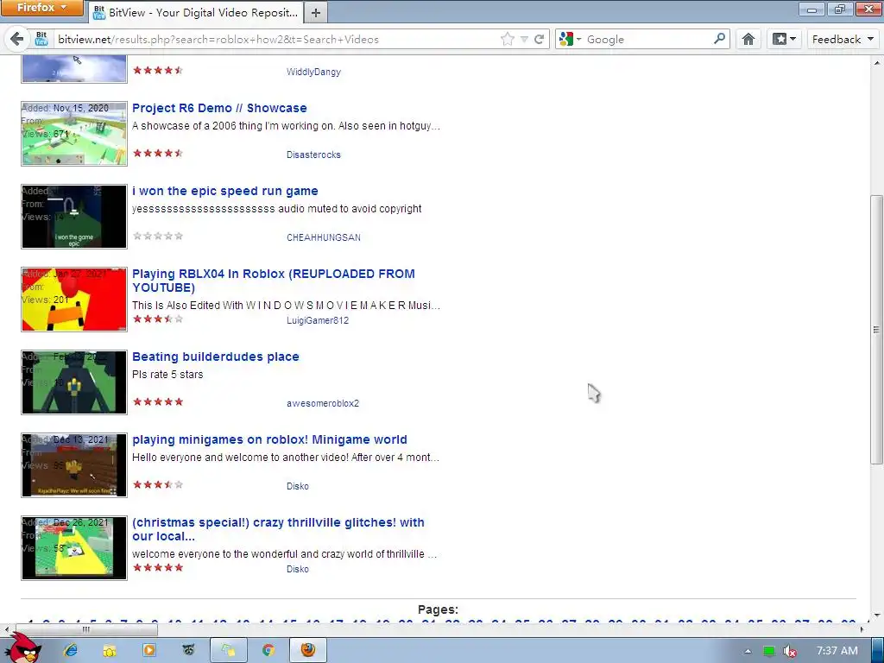Open the bookmarks menu button
The height and width of the screenshot is (663, 884).
click(x=784, y=39)
